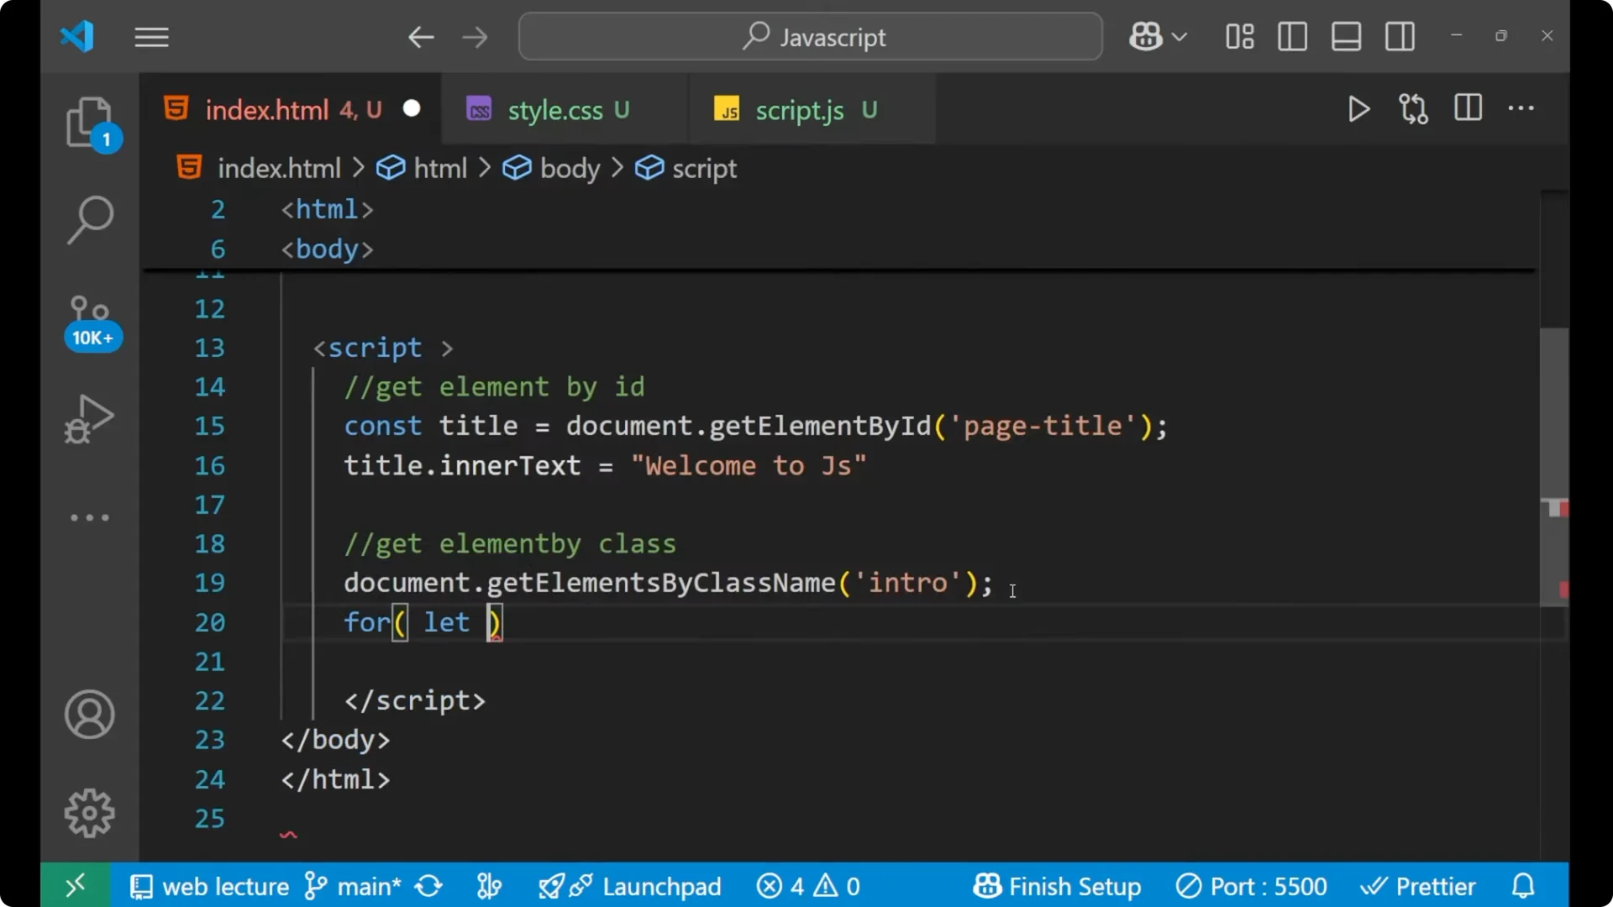Select the Run and Debug icon
The height and width of the screenshot is (907, 1613).
coord(88,418)
